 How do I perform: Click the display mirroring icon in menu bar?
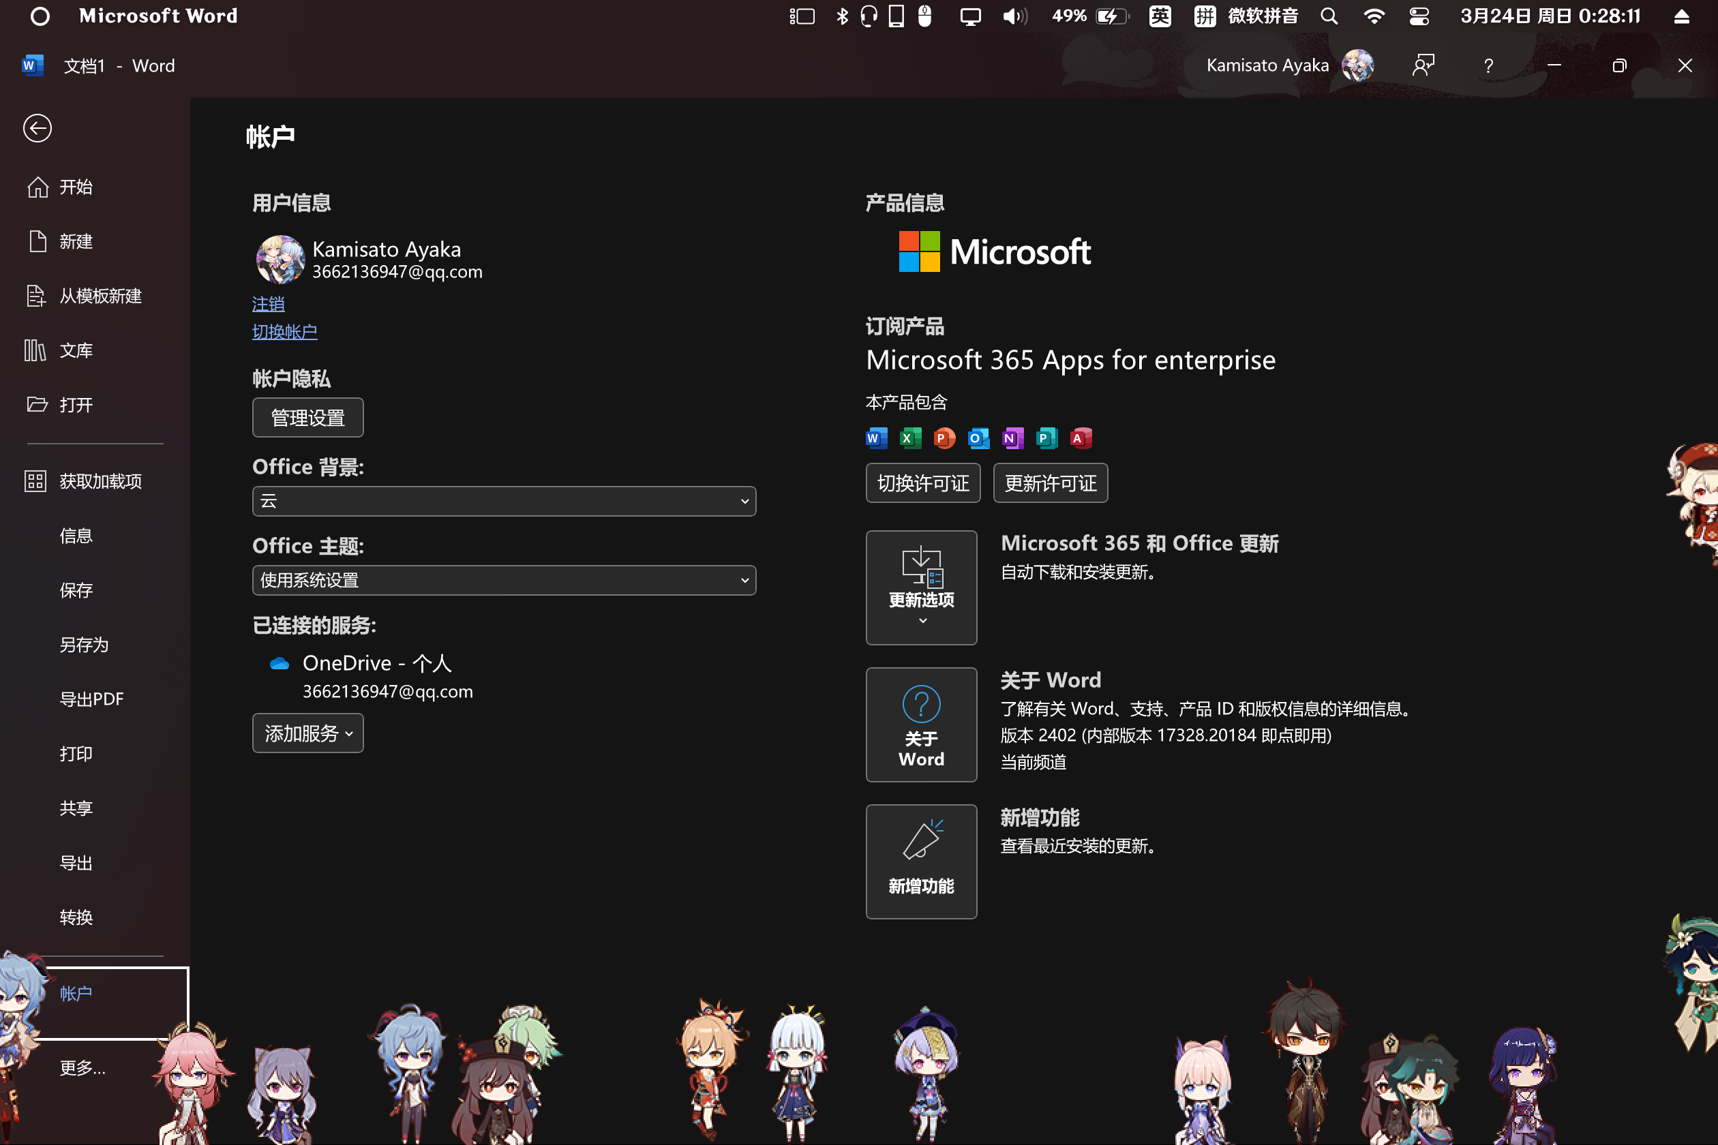tap(970, 16)
